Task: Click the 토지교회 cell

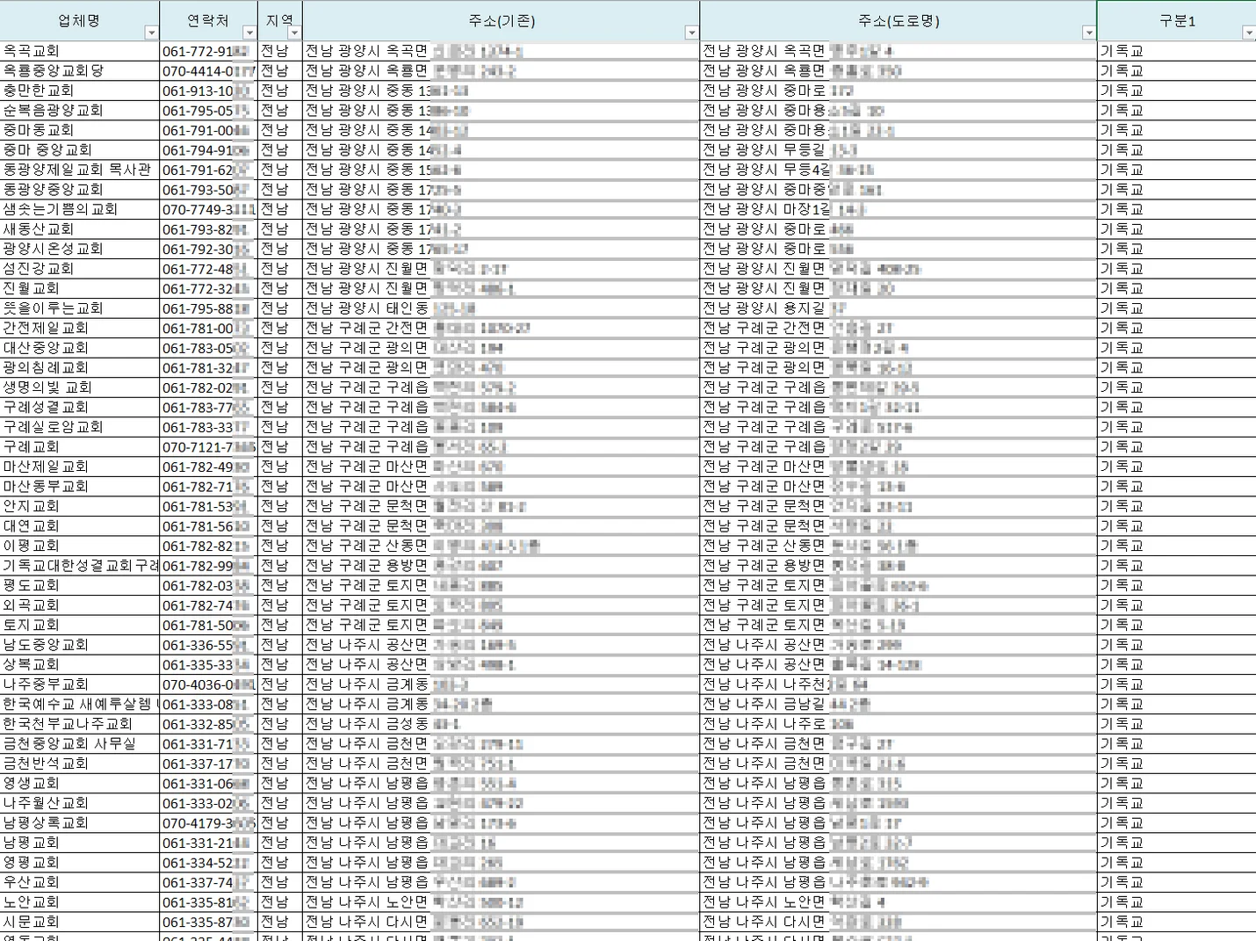Action: click(x=80, y=625)
